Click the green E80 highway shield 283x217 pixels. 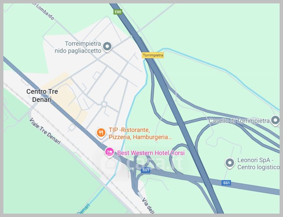tap(118, 12)
